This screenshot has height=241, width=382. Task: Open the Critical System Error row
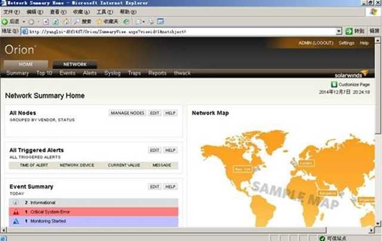pos(94,212)
